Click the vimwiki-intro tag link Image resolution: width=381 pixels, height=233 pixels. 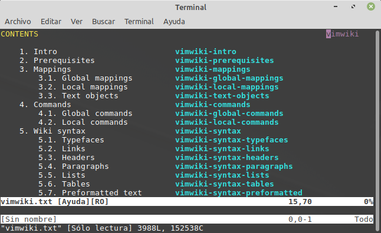click(206, 52)
